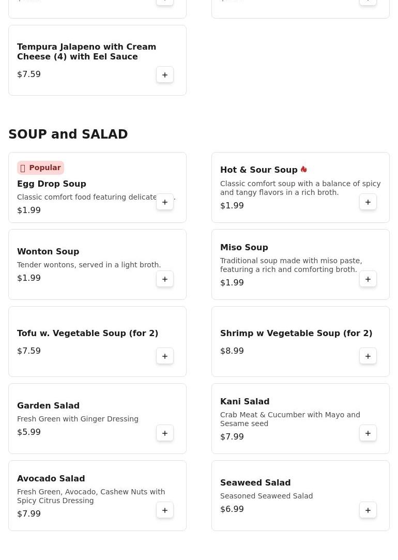Click the SOUP and SALAD section heading
This screenshot has height=560, width=398.
point(68,134)
